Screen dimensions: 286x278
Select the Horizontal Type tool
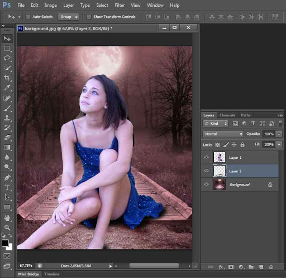coord(7,187)
